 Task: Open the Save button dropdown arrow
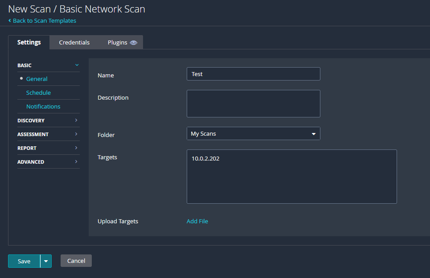coord(46,261)
